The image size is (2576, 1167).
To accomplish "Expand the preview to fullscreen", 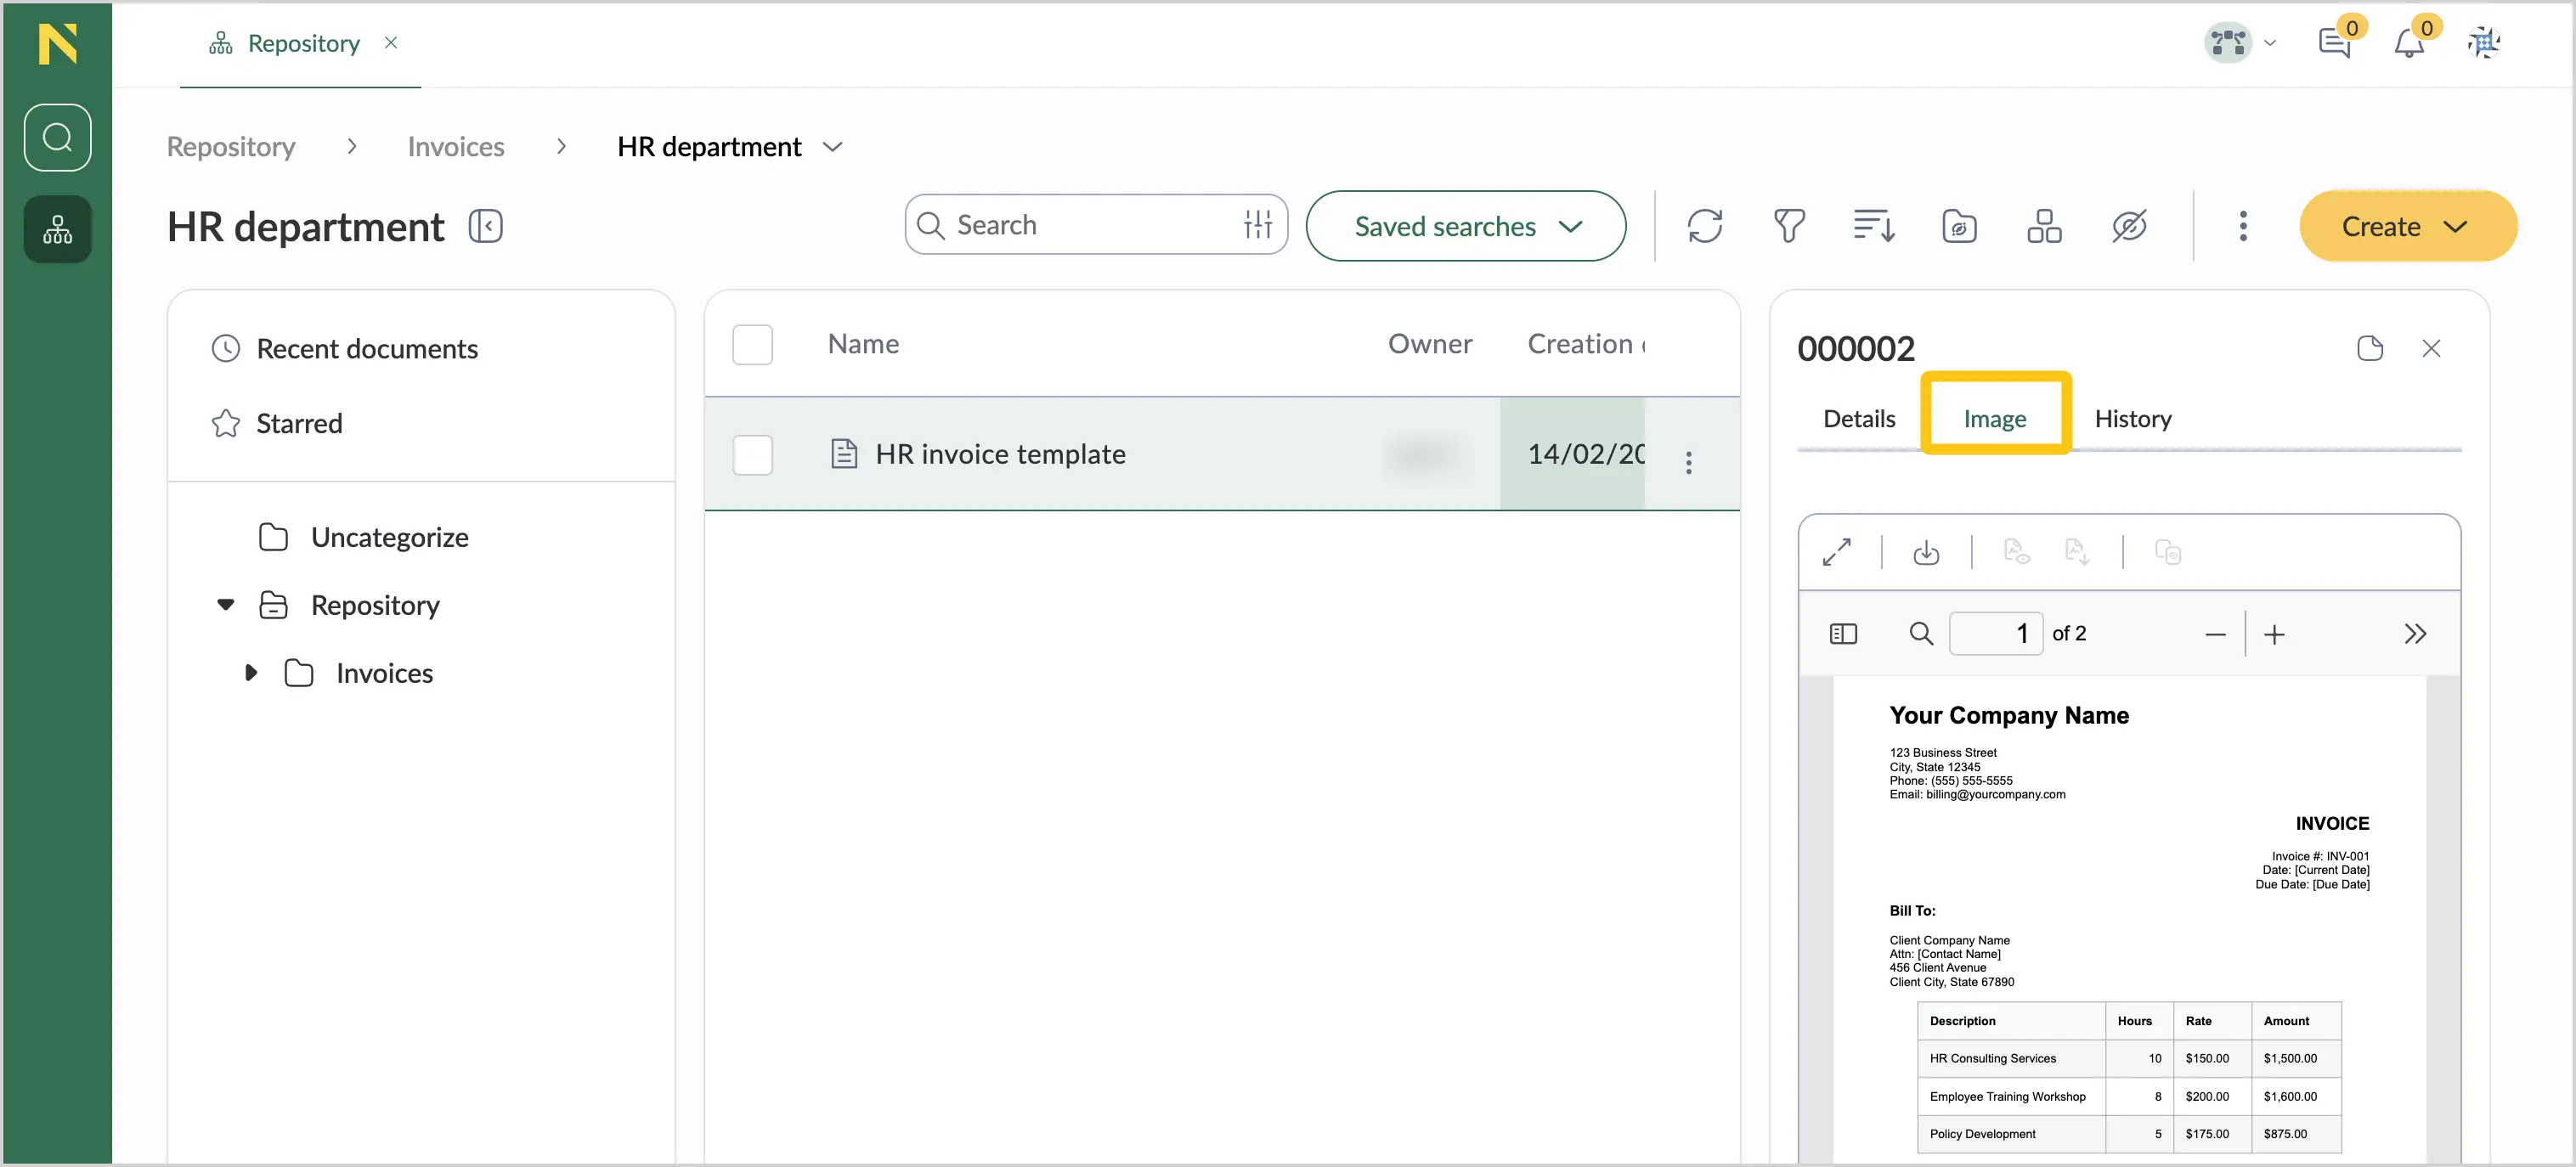I will 1837,552.
